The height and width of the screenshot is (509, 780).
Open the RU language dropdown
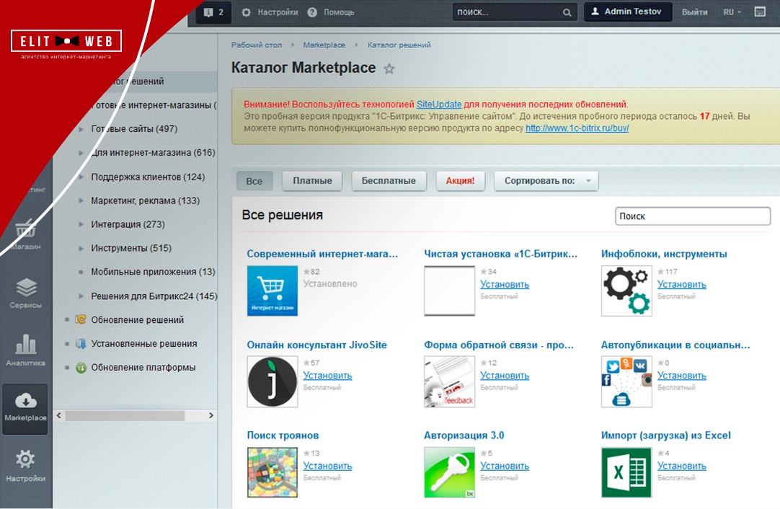tap(732, 12)
